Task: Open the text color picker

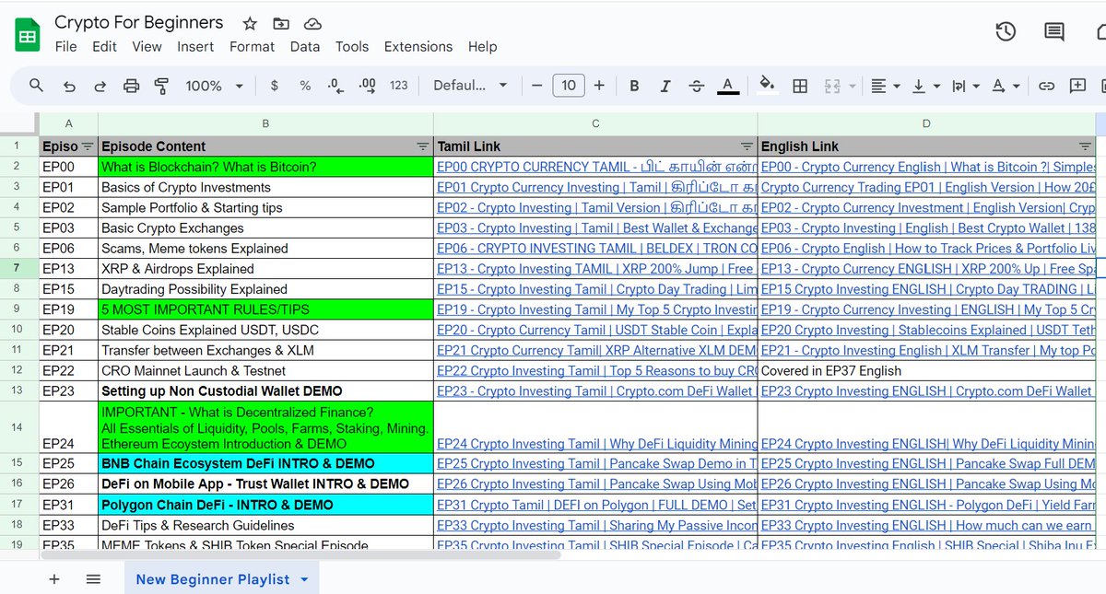Action: pyautogui.click(x=728, y=86)
